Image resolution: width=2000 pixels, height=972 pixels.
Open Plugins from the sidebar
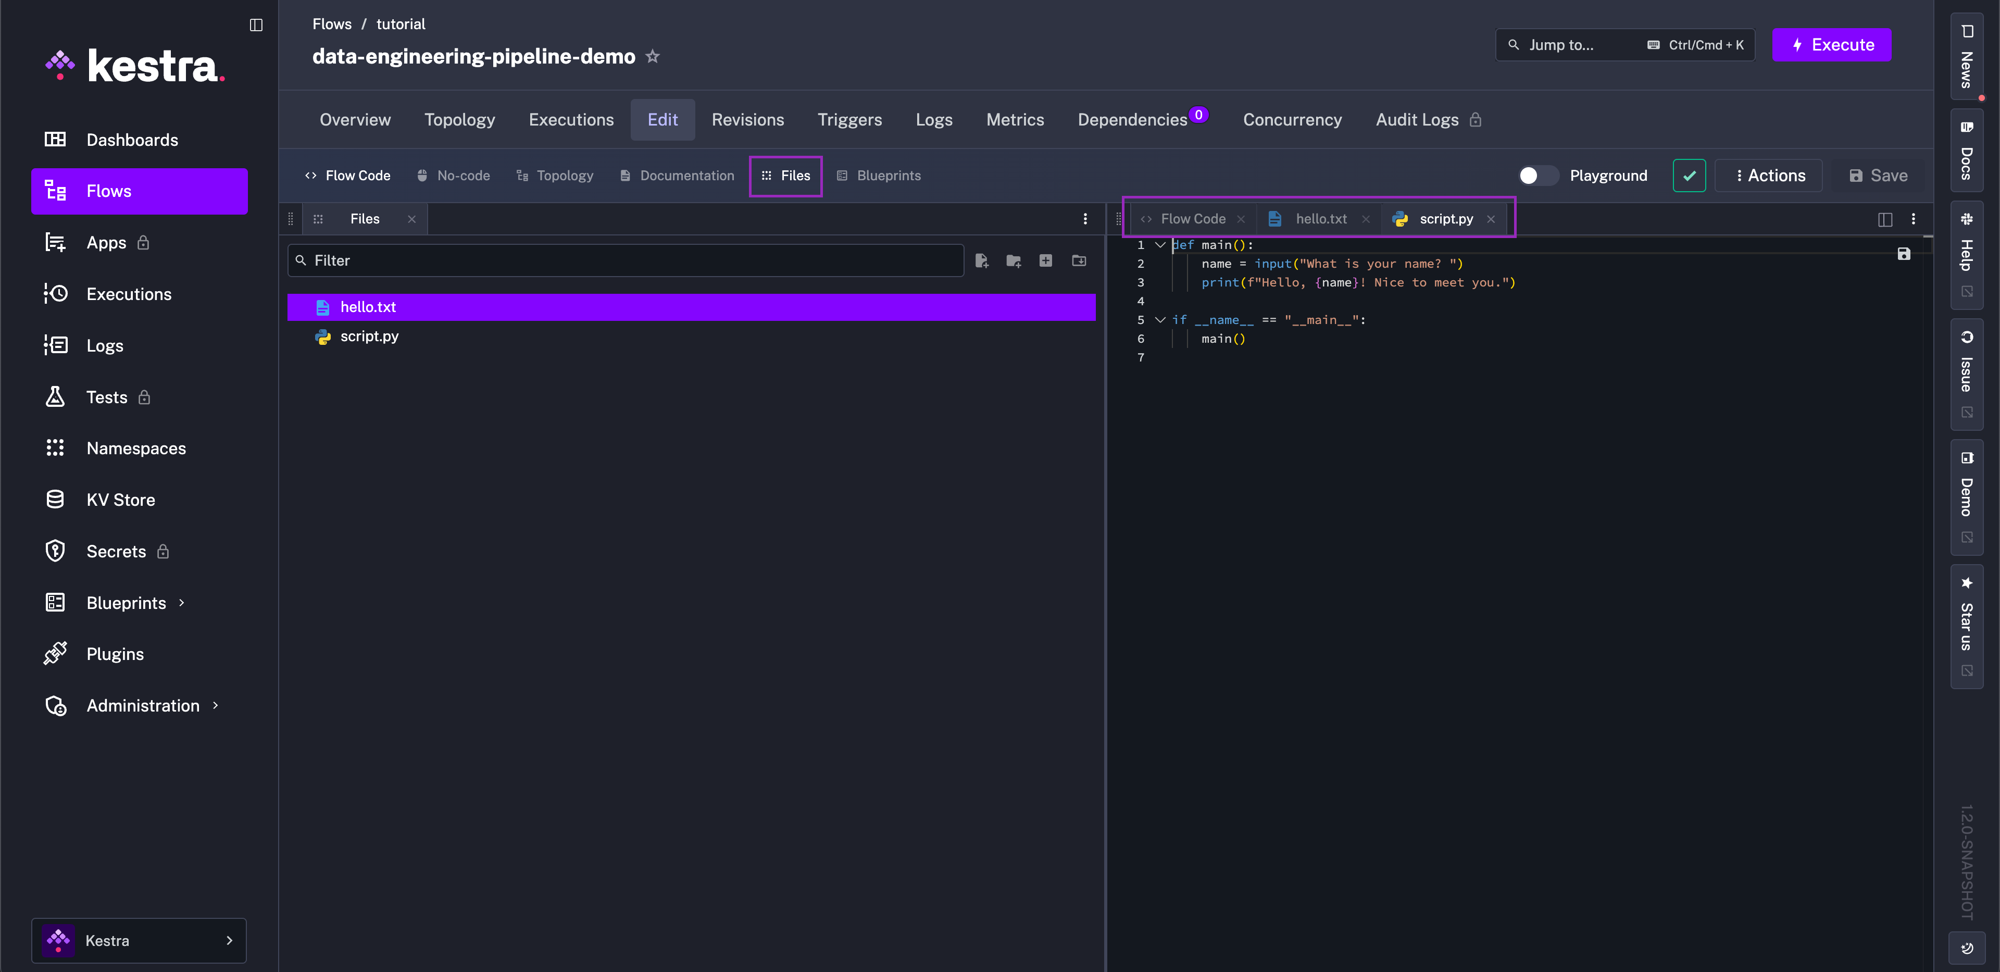115,654
